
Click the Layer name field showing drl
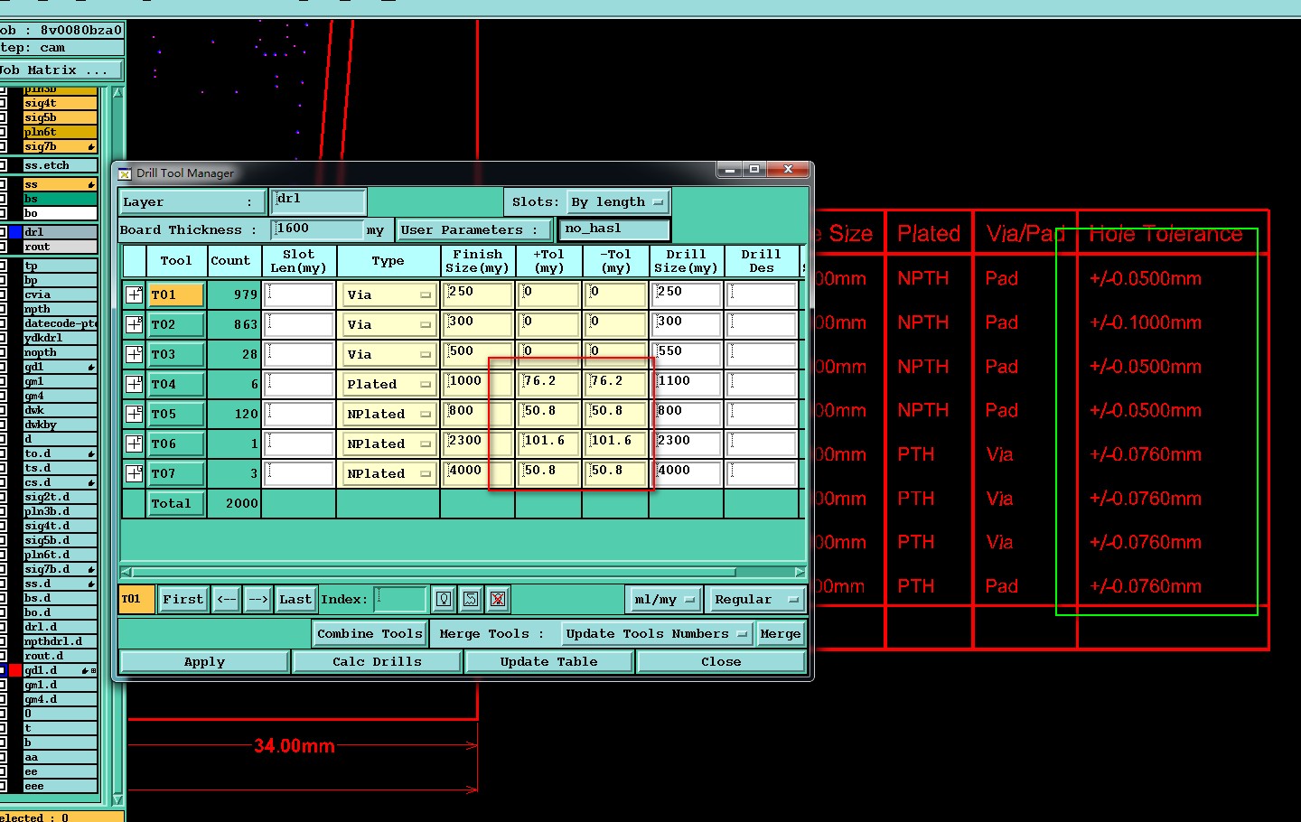[318, 201]
